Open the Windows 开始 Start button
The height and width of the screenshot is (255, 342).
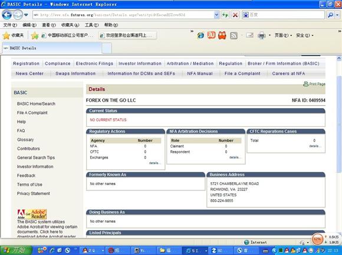[x=17, y=250]
